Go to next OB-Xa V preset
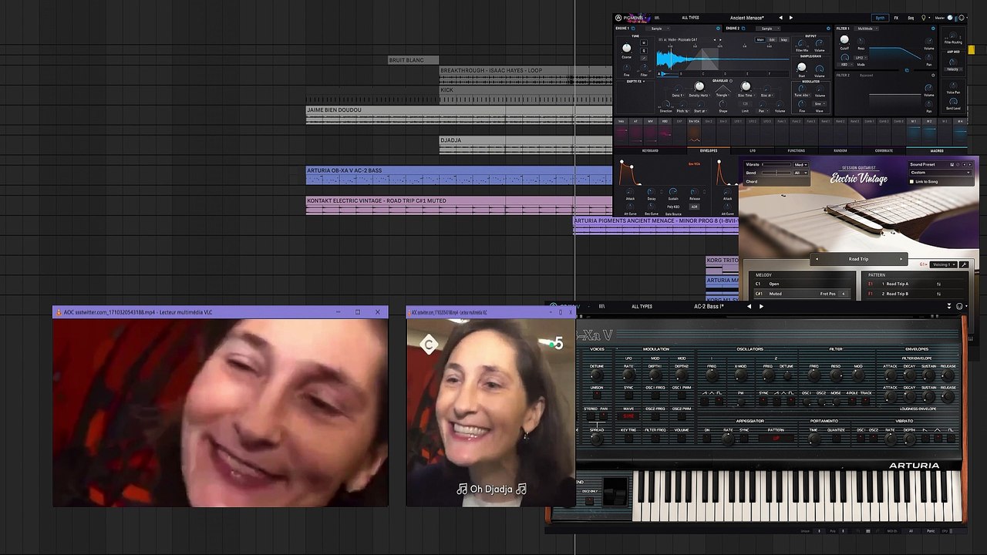This screenshot has width=987, height=555. coord(761,307)
